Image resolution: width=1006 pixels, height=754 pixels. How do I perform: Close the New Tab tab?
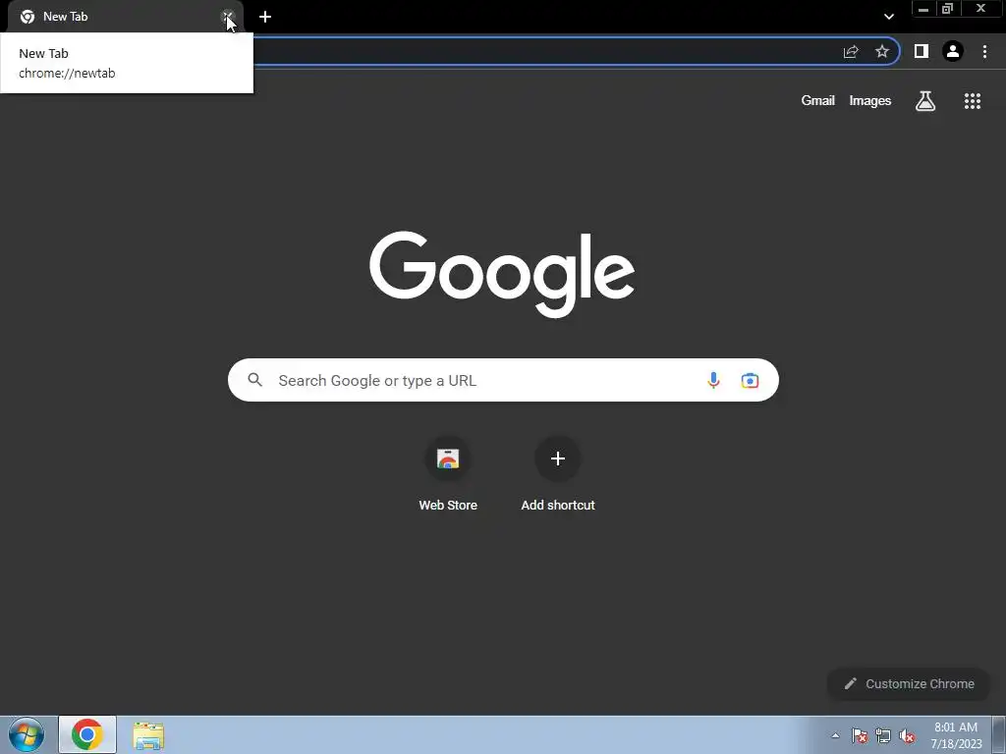tap(228, 17)
